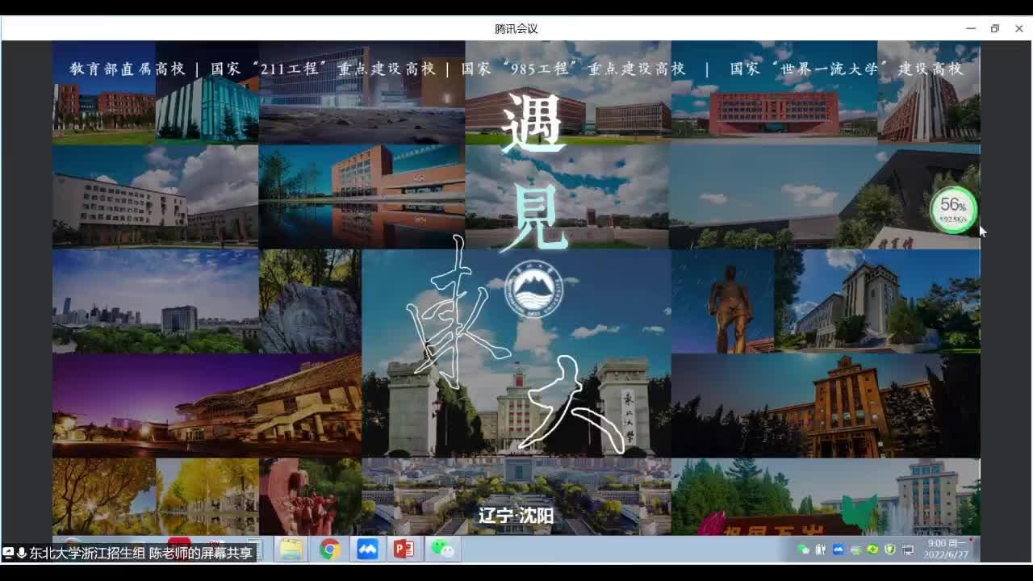Image resolution: width=1033 pixels, height=581 pixels.
Task: Open Google Chrome from the shared taskbar
Action: 329,550
